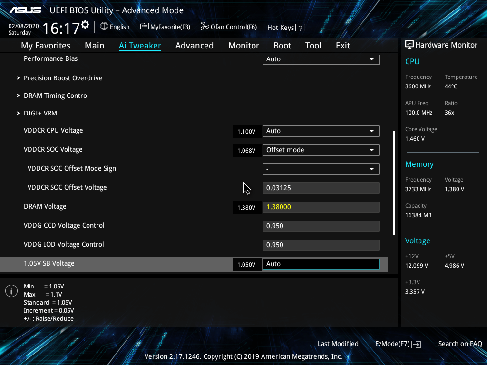Open the My Favorites tab
Image resolution: width=487 pixels, height=365 pixels.
point(46,46)
